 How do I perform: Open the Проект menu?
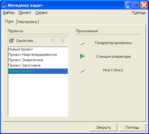click(x=25, y=13)
